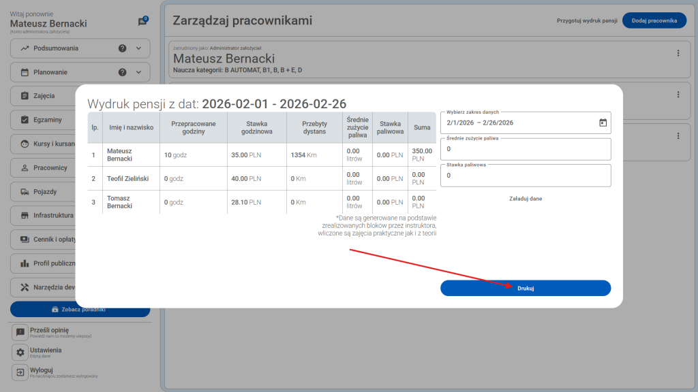Focus the Stawka paliwowa input field

click(525, 176)
